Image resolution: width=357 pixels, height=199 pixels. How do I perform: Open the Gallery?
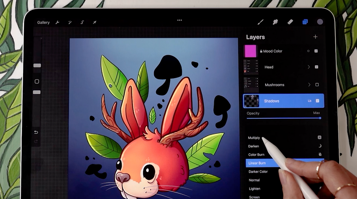pyautogui.click(x=43, y=23)
